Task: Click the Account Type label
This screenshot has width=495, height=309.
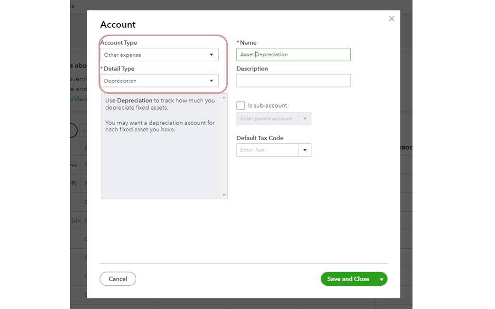Action: pos(119,43)
